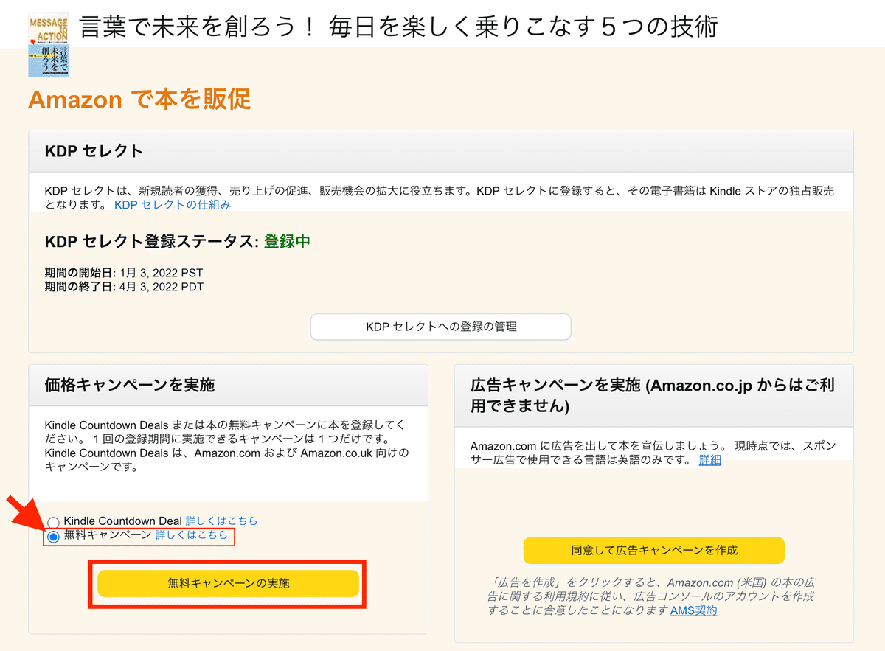Open 詳しくはこちら link for 無料キャンペーン
Viewport: 885px width, 651px height.
[x=192, y=535]
